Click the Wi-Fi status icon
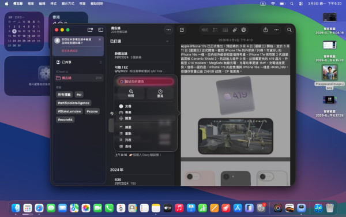346x217 pixels. 273,3
